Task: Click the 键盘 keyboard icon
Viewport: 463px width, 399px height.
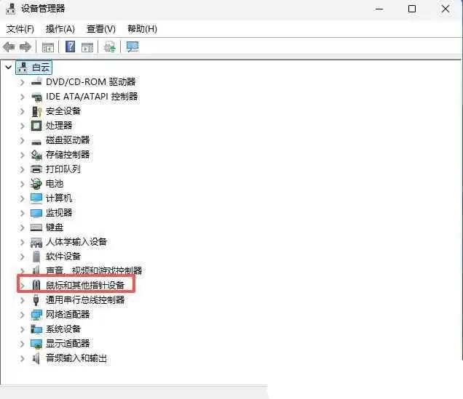Action: coord(36,227)
